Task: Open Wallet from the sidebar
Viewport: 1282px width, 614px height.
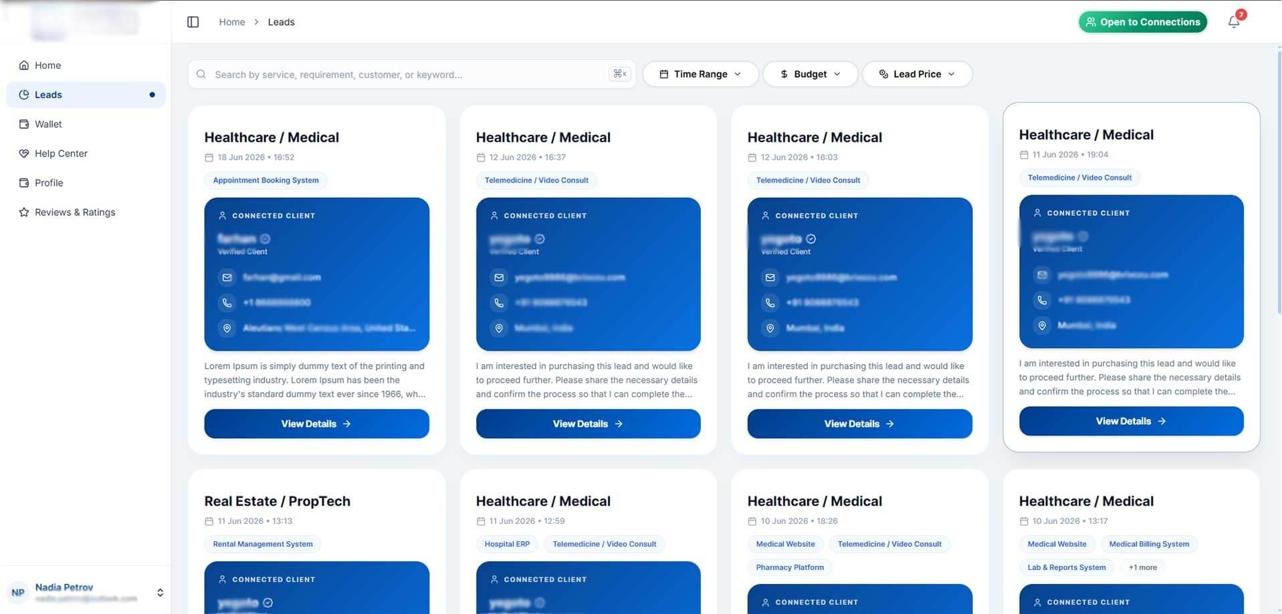Action: pos(86,124)
